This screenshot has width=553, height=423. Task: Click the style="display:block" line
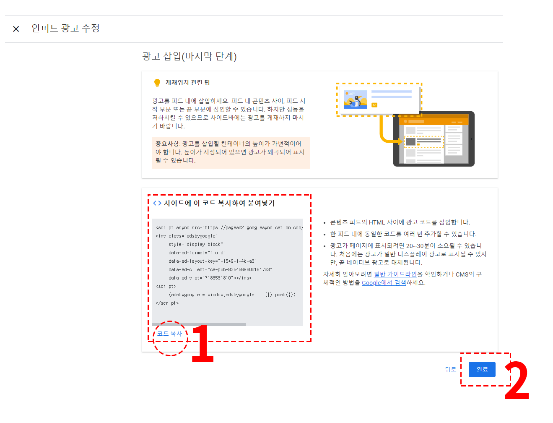coord(196,244)
